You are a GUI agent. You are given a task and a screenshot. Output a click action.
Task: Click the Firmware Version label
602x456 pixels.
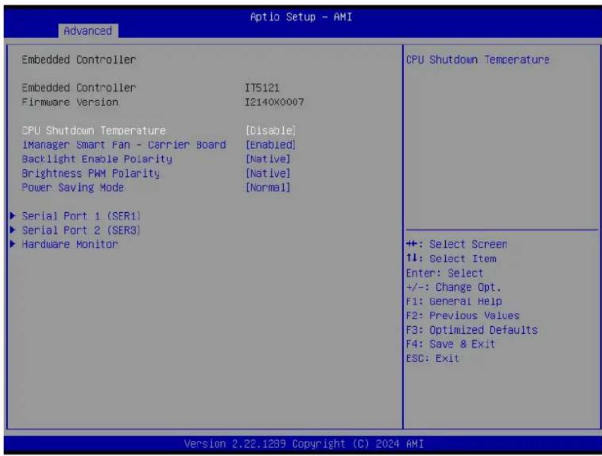[x=70, y=102]
